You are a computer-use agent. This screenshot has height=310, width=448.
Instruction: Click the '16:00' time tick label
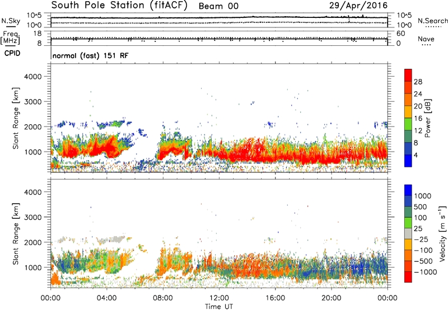275,298
